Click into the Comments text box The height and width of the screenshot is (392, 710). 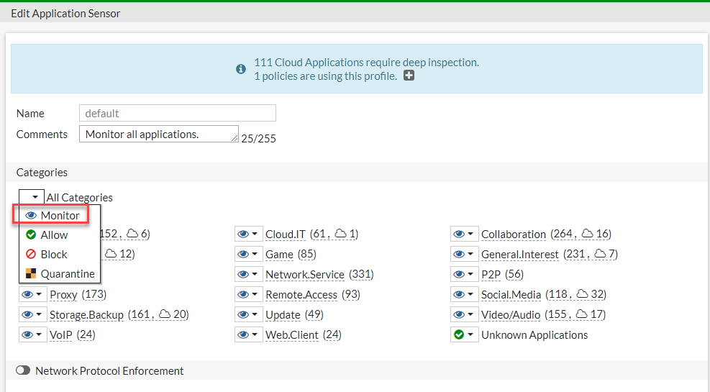tap(158, 134)
